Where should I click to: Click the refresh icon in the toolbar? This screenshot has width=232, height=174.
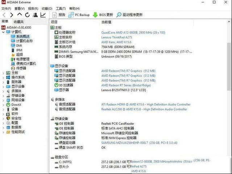[x=28, y=15]
